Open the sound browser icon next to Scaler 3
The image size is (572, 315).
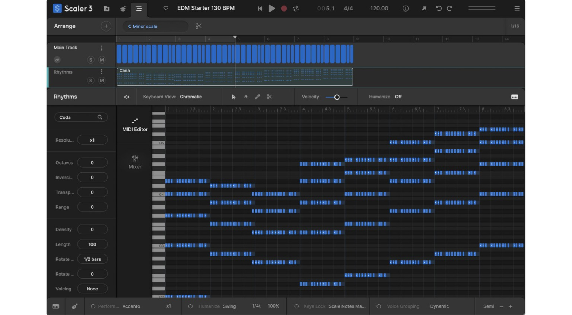[107, 8]
